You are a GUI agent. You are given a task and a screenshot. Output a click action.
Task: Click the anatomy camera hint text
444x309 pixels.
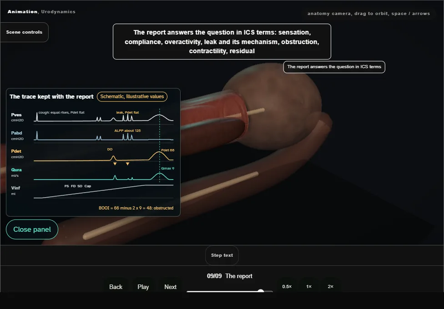tap(368, 14)
